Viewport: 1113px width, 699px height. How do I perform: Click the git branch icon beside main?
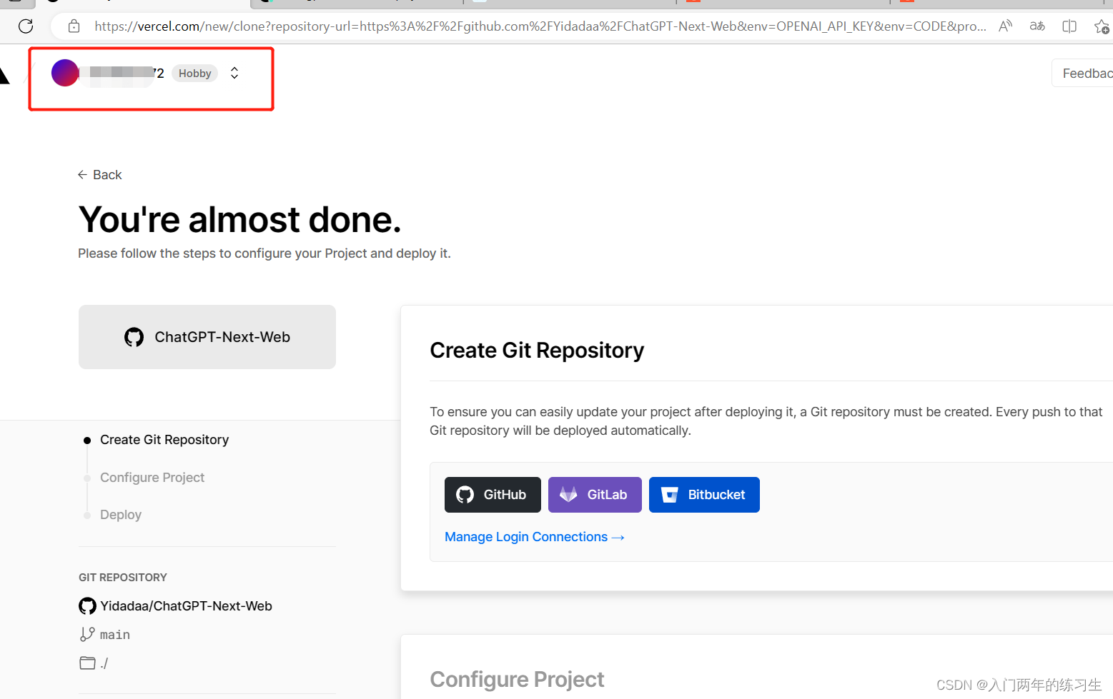tap(87, 634)
